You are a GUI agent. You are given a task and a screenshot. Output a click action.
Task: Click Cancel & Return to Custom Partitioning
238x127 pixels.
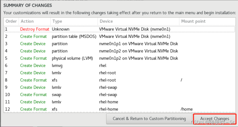[x=149, y=119]
